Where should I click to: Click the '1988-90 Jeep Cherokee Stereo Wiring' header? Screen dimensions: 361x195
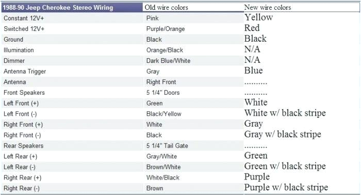click(x=58, y=8)
